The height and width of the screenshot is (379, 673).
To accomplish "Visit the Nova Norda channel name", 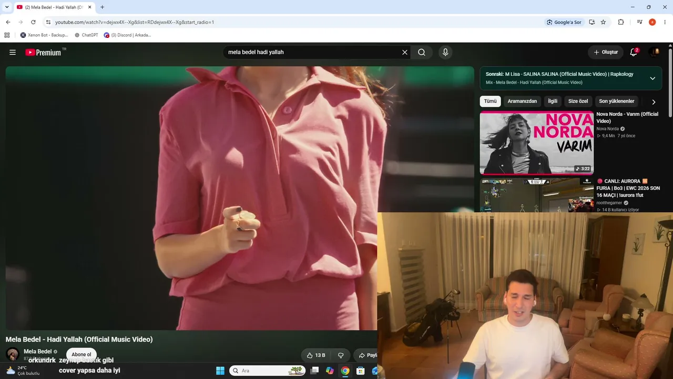I will 607,129.
